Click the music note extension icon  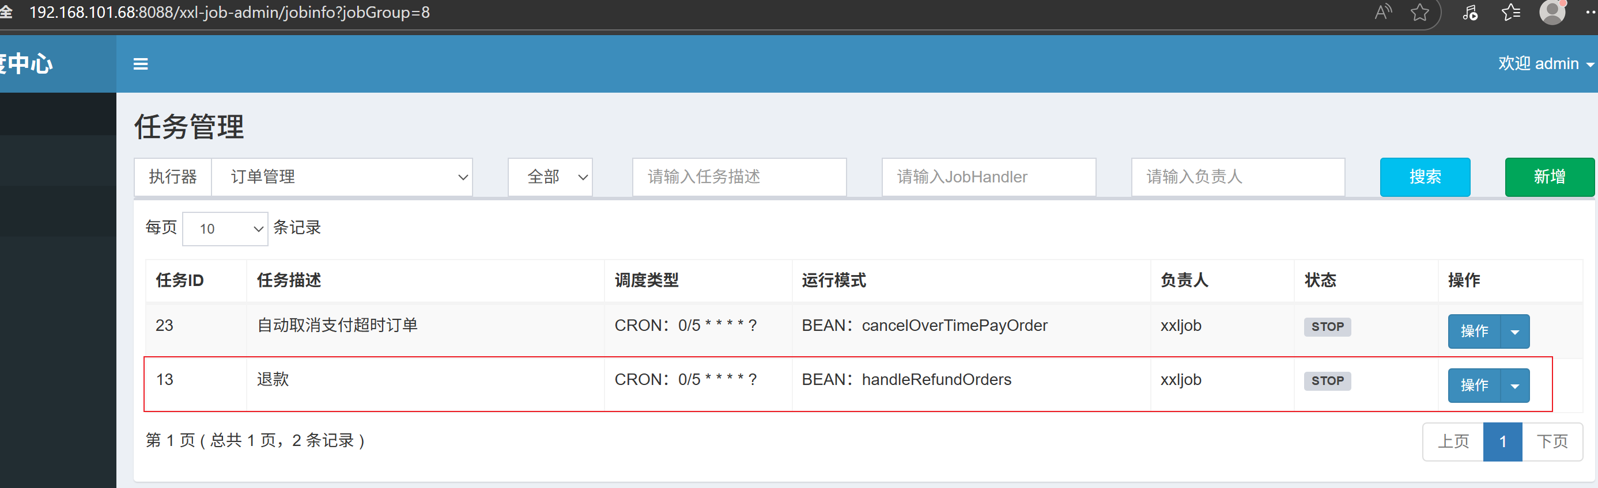point(1469,12)
